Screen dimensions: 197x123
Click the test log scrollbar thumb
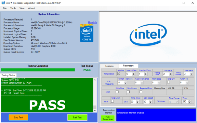tap(95, 107)
